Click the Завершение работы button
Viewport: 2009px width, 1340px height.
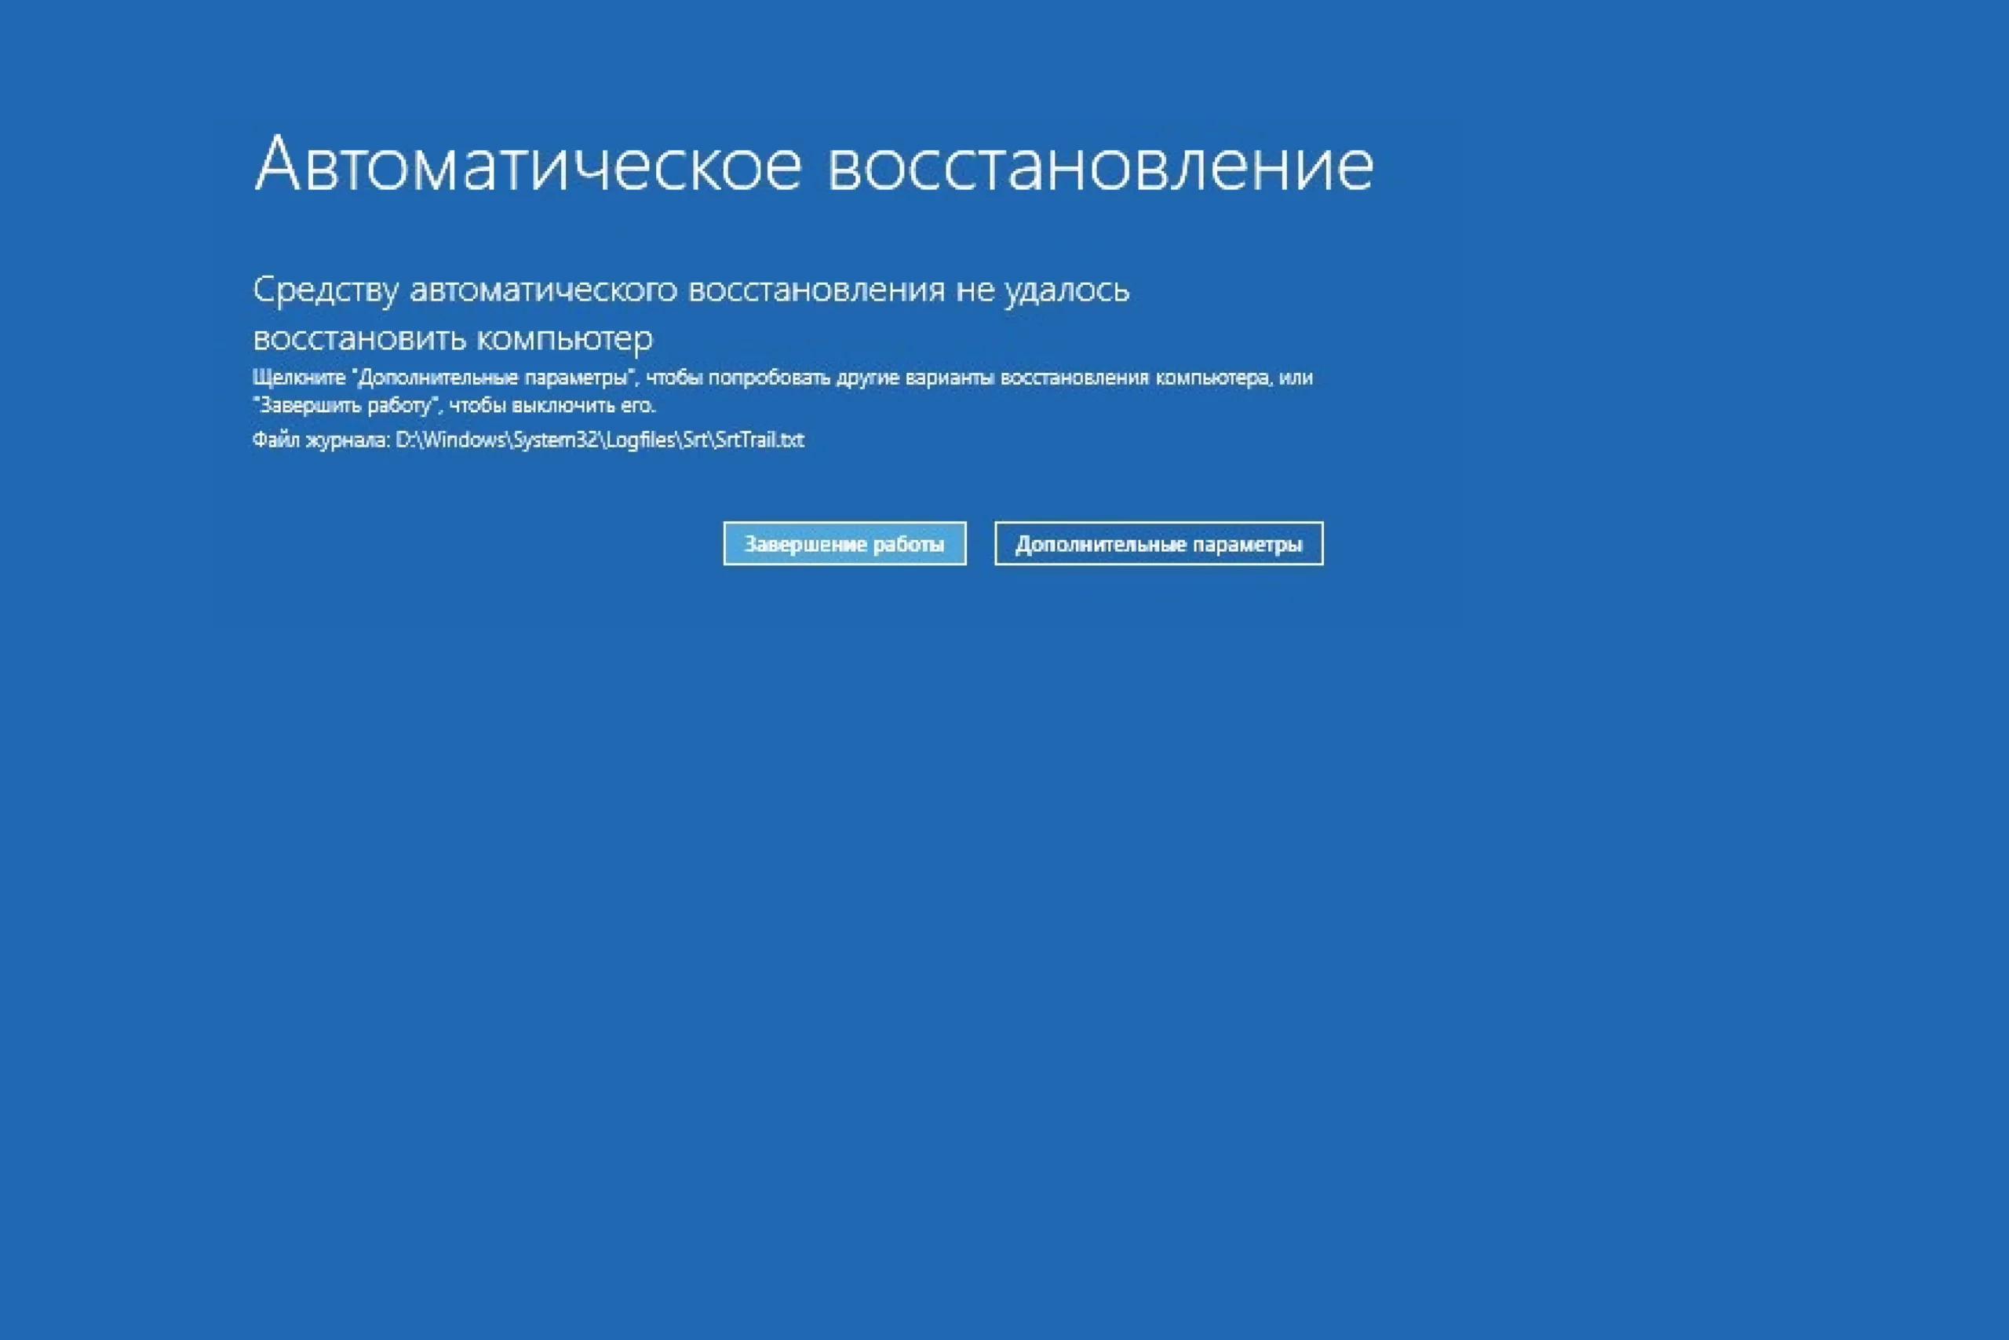point(844,543)
